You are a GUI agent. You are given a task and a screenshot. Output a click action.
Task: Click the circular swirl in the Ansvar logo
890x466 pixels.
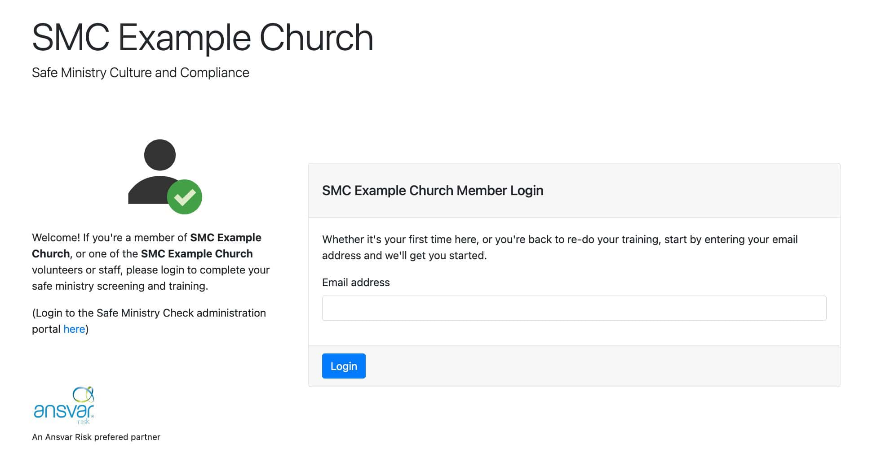click(x=82, y=395)
